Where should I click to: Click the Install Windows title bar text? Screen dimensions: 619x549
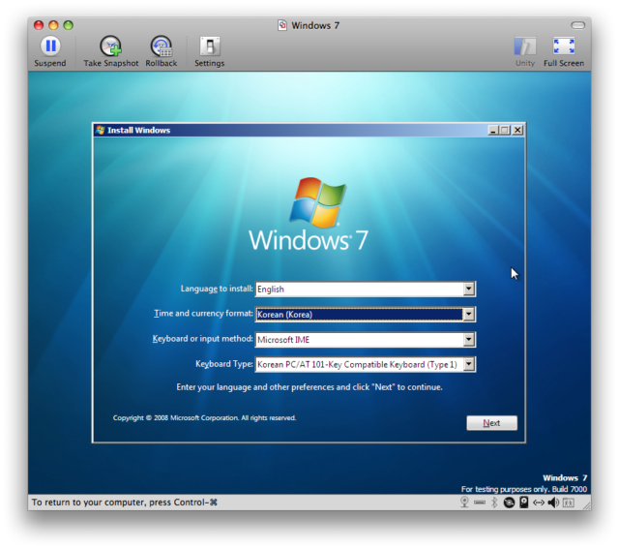click(x=139, y=130)
